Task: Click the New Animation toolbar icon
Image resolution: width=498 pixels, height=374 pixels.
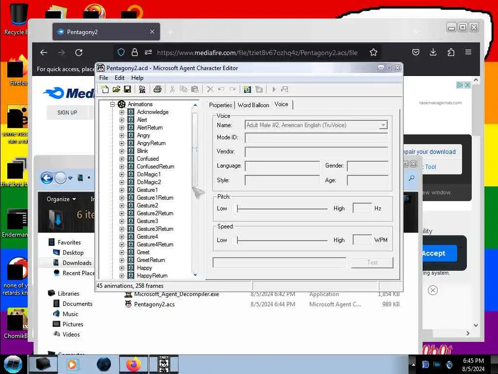Action: (x=247, y=90)
